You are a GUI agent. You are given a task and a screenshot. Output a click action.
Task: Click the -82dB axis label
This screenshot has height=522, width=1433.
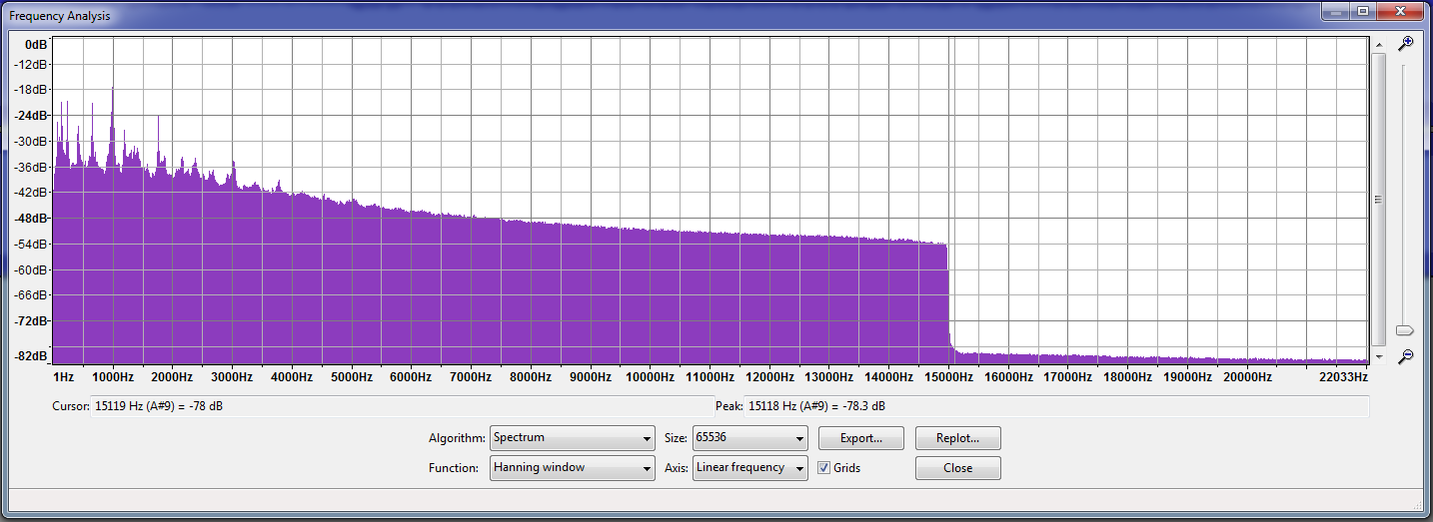(32, 356)
